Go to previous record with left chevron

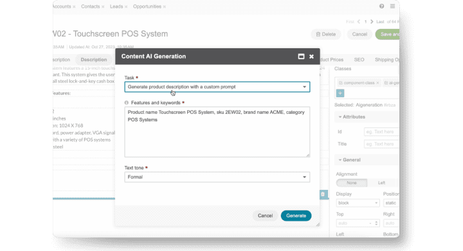click(358, 22)
